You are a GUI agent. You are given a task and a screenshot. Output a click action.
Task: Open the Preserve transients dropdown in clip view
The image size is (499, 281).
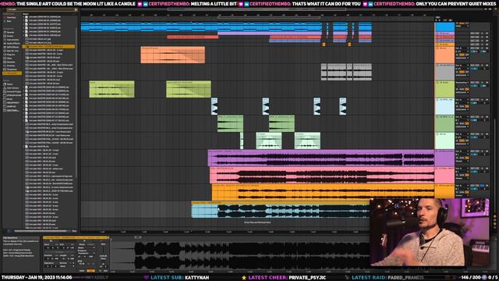(86, 253)
